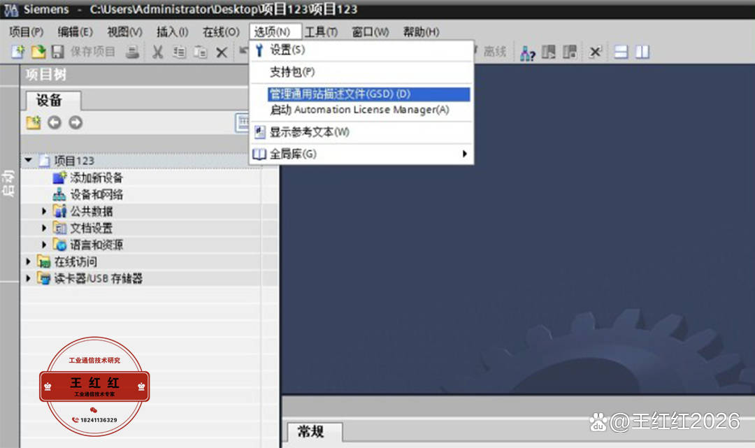755x448 pixels.
Task: Open the 项目(P) menu
Action: (x=26, y=31)
